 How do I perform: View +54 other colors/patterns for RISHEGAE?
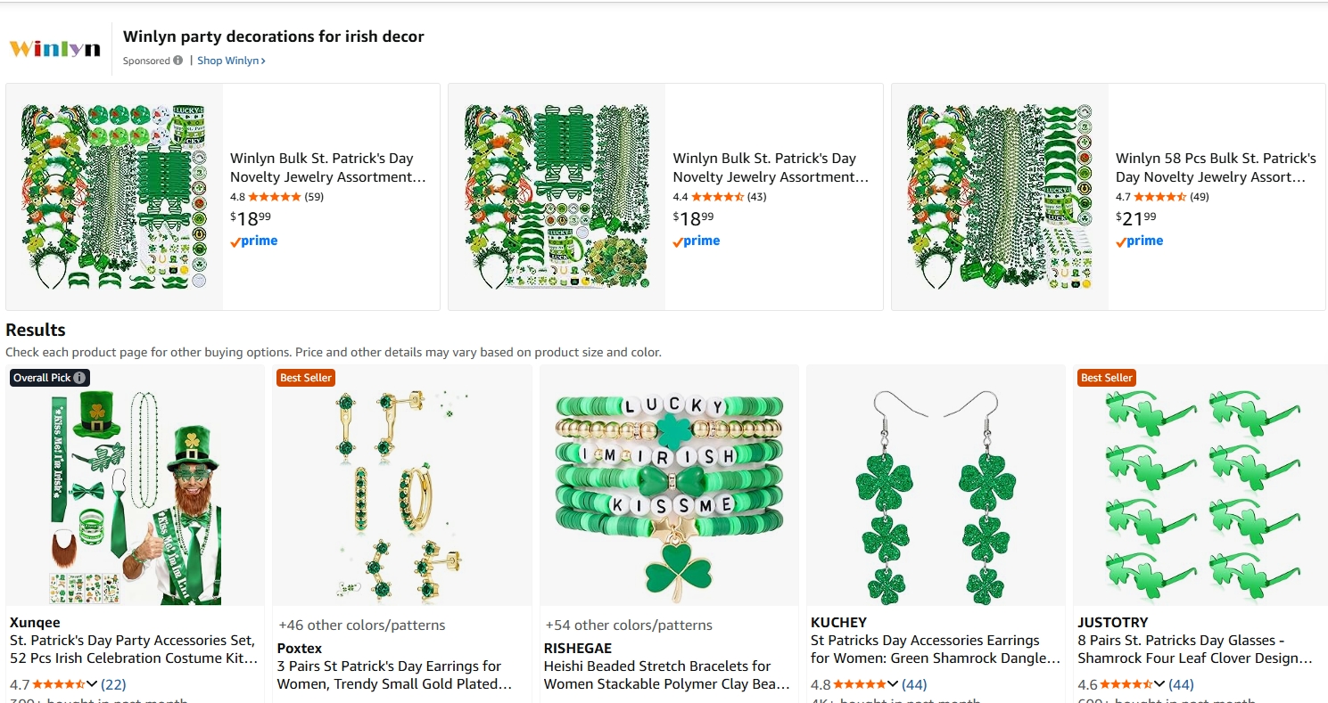[628, 625]
